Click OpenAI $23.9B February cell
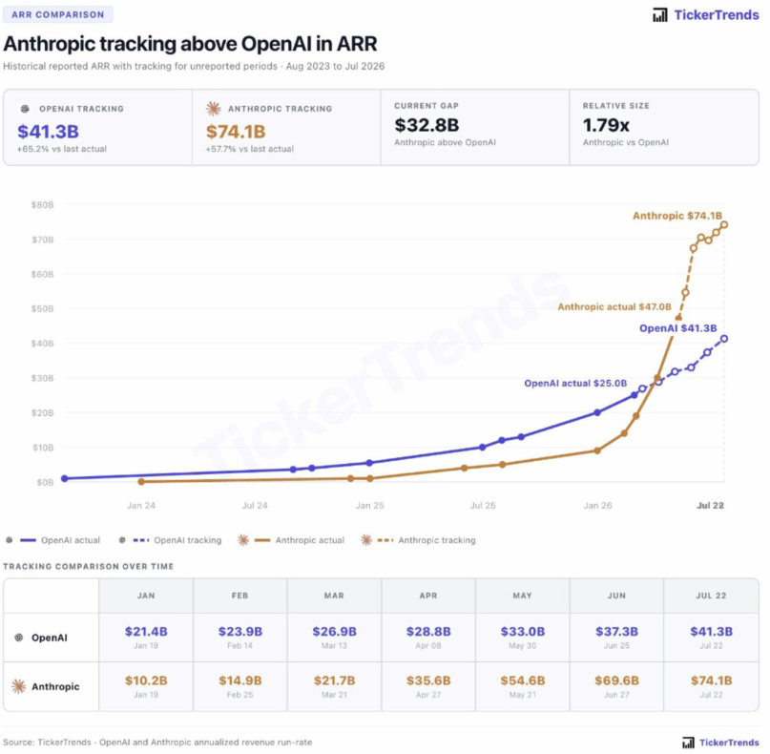The image size is (770, 754). click(240, 638)
